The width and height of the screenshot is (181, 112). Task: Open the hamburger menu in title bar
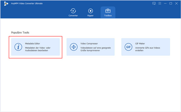160,3
